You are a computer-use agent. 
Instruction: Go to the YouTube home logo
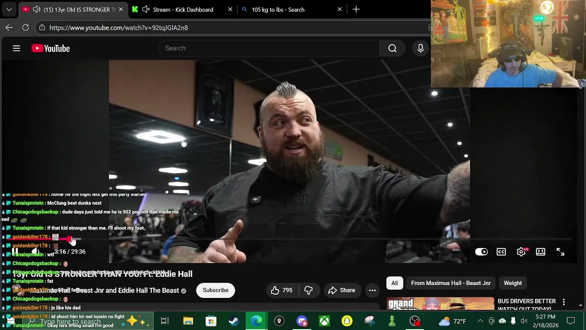click(50, 48)
